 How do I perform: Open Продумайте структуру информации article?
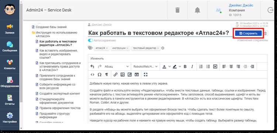[55, 115]
